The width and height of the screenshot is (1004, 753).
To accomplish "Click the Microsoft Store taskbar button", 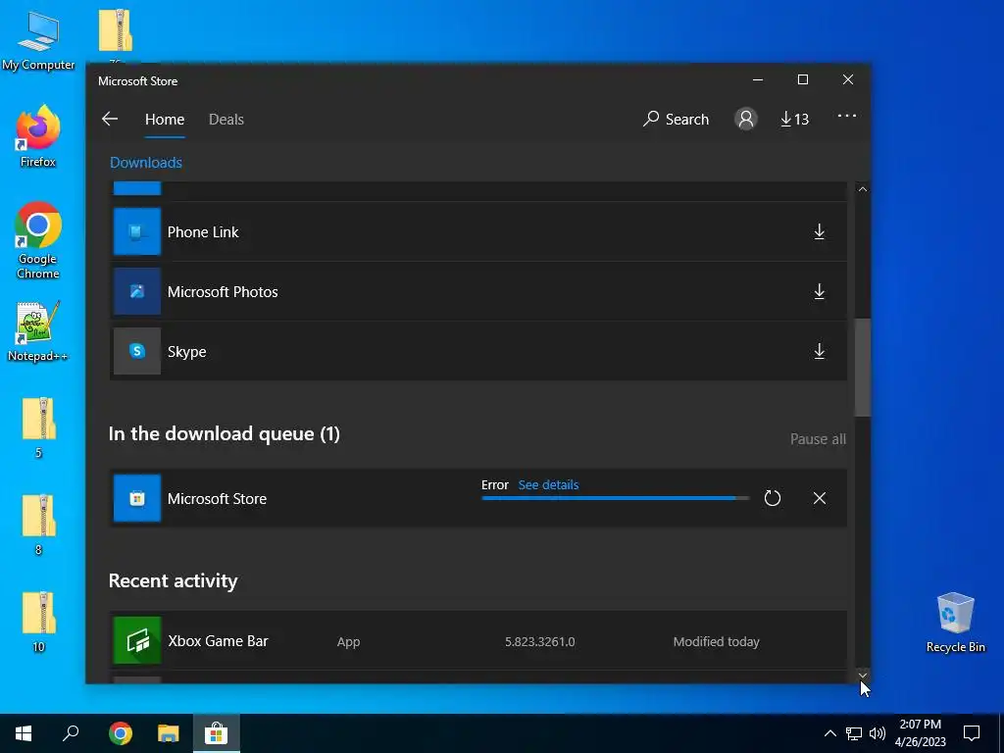I will 217,733.
